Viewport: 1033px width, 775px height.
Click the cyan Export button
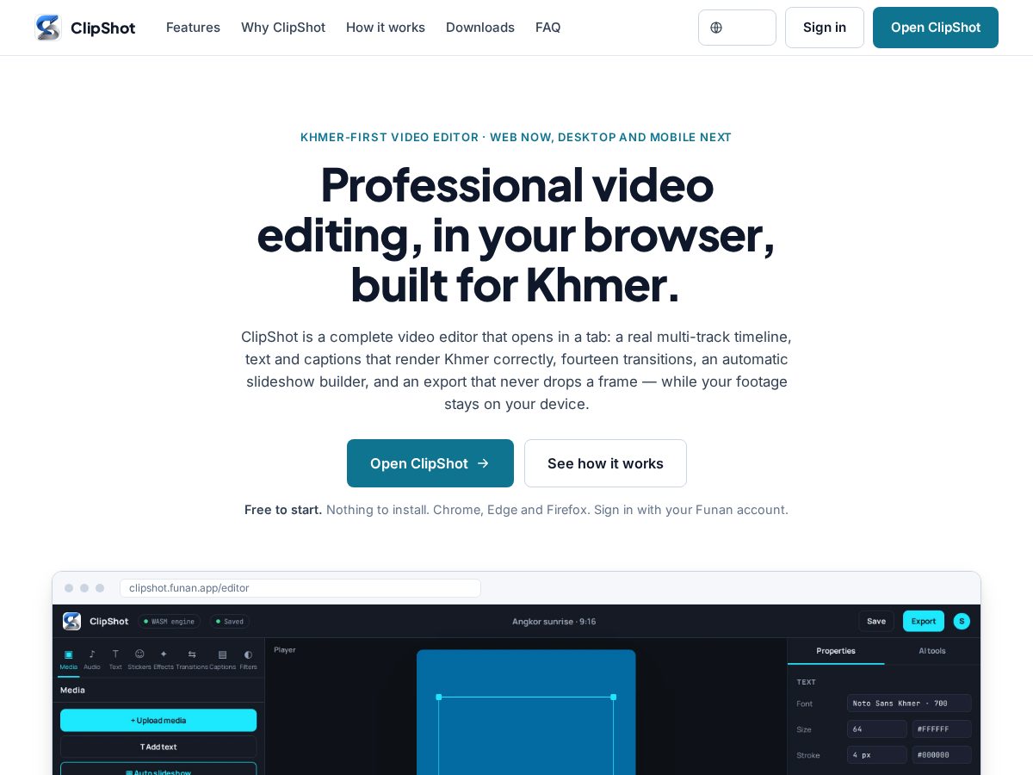point(924,621)
